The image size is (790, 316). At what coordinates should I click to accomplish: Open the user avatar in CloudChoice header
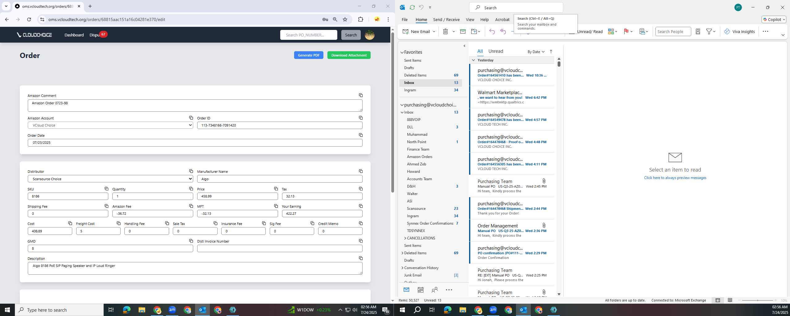pyautogui.click(x=370, y=35)
